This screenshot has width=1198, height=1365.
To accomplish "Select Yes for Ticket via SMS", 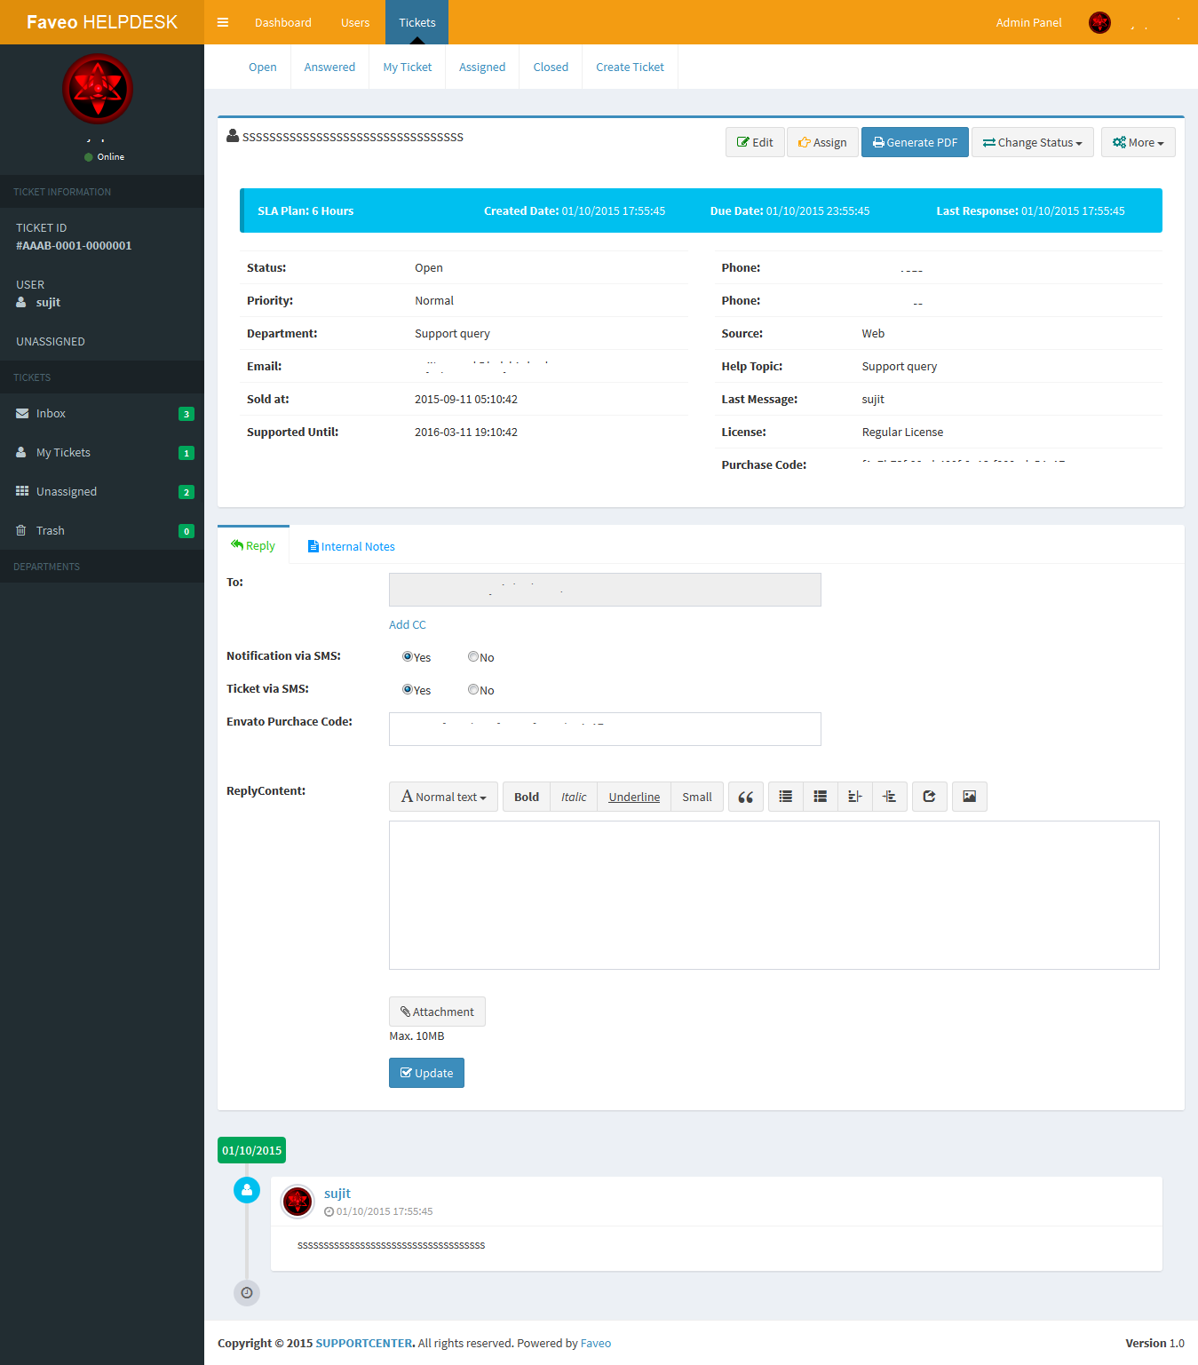I will click(408, 689).
